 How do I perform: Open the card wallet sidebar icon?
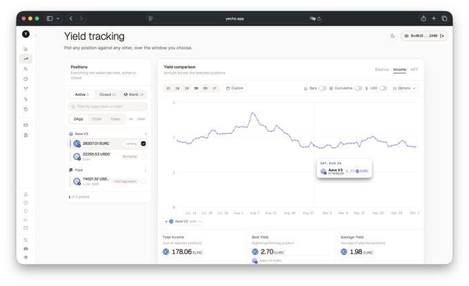point(26,125)
